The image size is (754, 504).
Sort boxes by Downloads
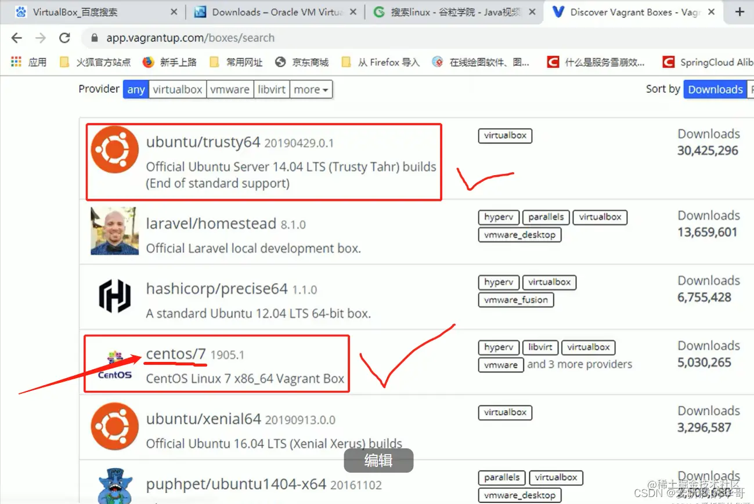click(x=715, y=89)
